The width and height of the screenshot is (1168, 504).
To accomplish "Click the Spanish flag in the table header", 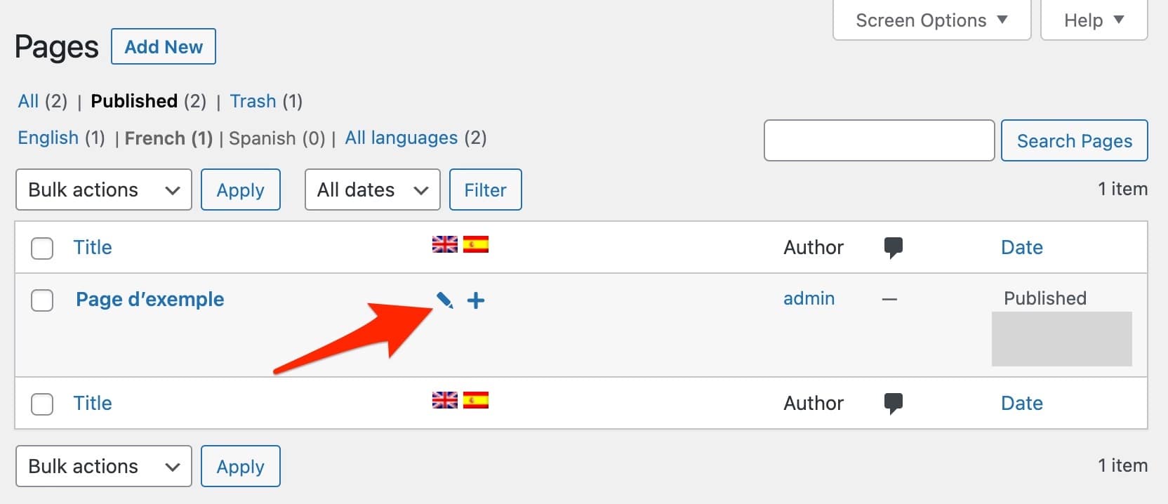I will tap(476, 244).
